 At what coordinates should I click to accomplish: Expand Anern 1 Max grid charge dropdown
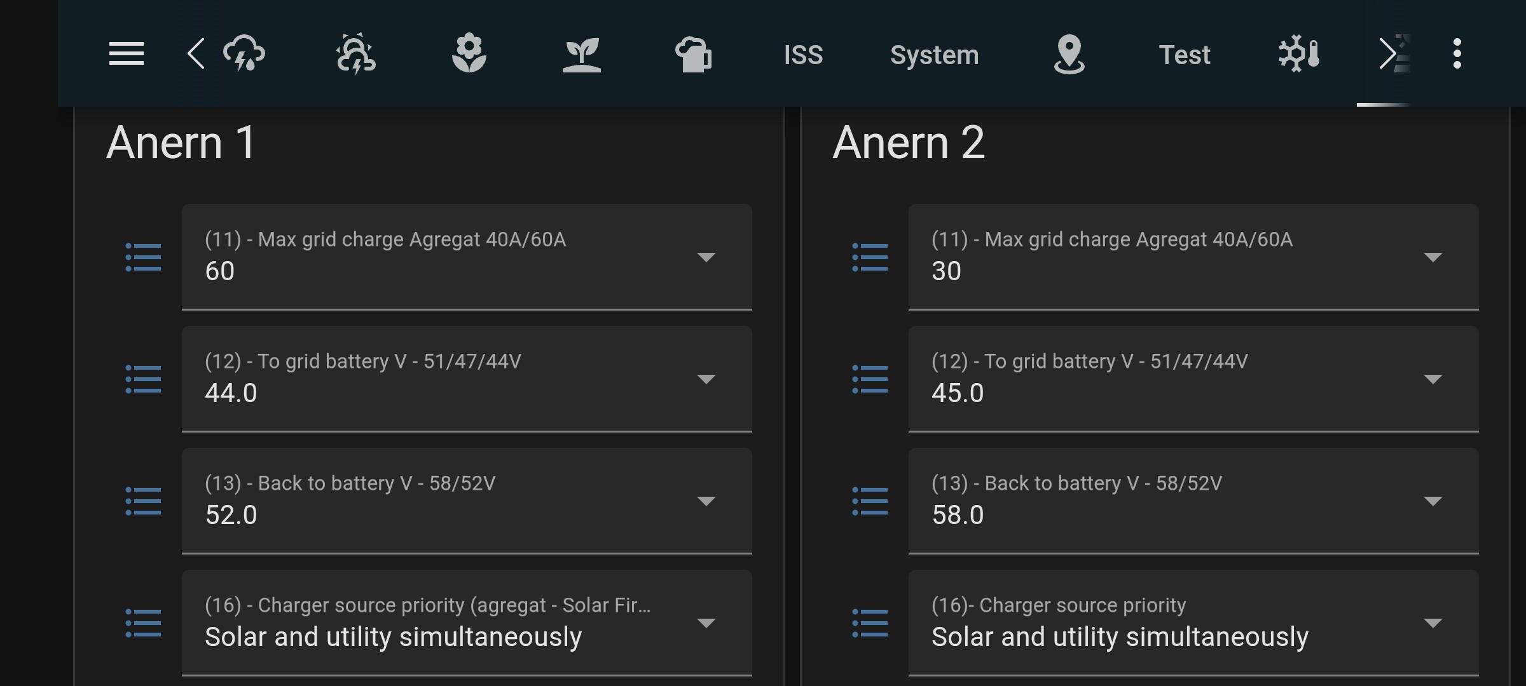pyautogui.click(x=467, y=257)
